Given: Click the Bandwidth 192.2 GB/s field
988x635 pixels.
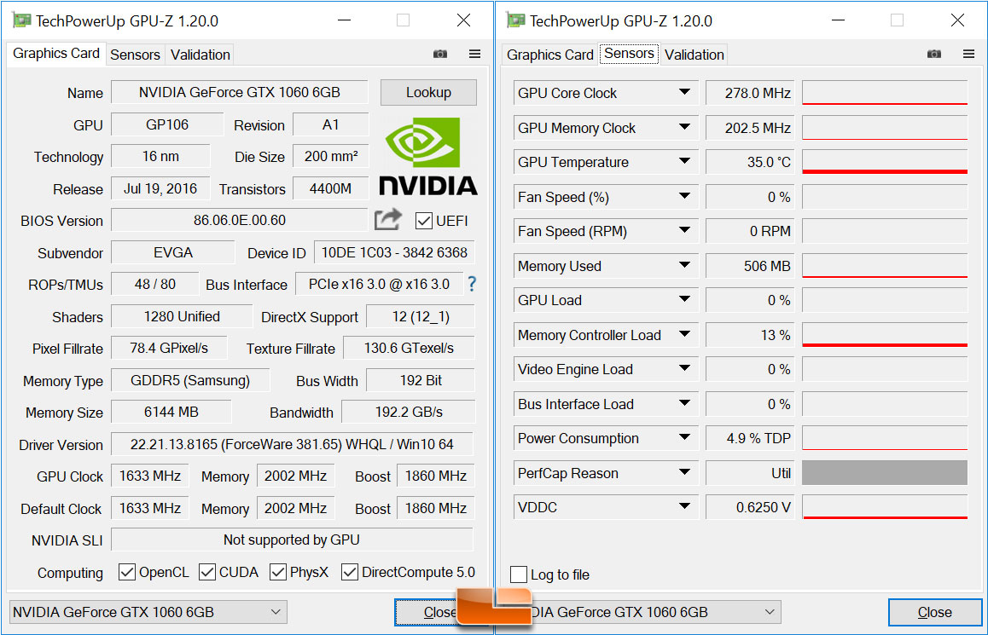Looking at the screenshot, I should click(x=408, y=413).
